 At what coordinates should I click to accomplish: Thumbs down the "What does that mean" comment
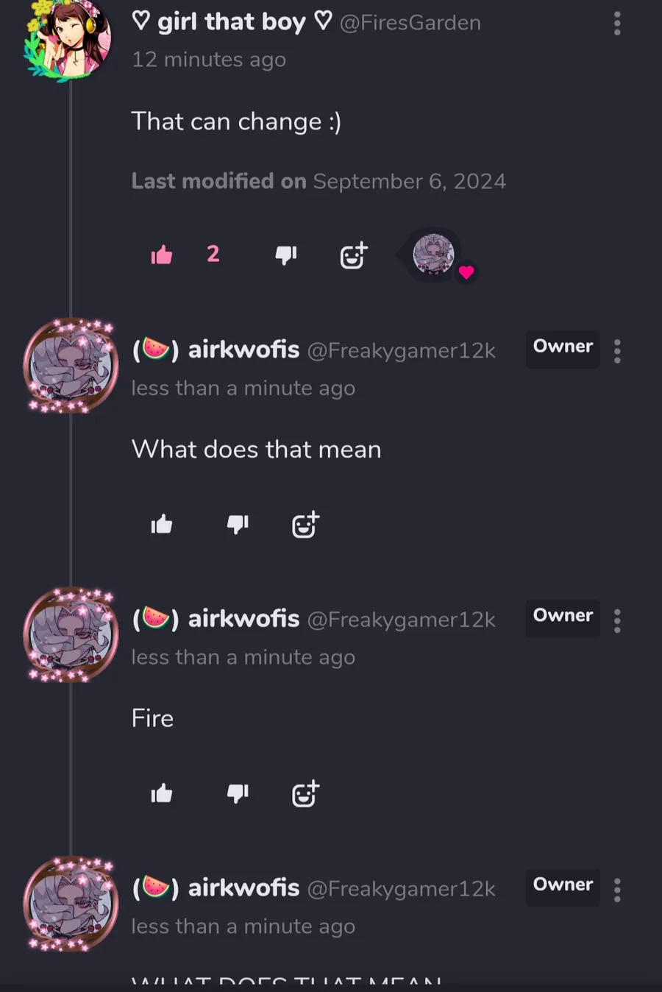(x=238, y=524)
